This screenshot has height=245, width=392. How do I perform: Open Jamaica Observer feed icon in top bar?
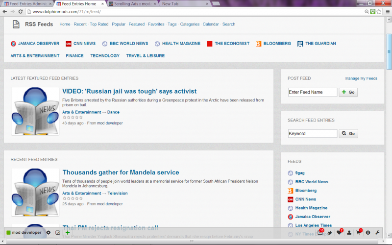click(13, 44)
